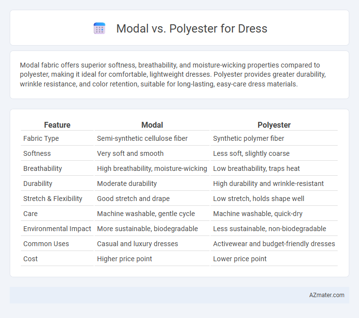Click 'High breathability, moisture-wicking' cell

(x=152, y=168)
